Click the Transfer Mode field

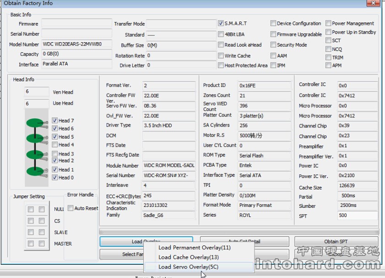pos(181,24)
